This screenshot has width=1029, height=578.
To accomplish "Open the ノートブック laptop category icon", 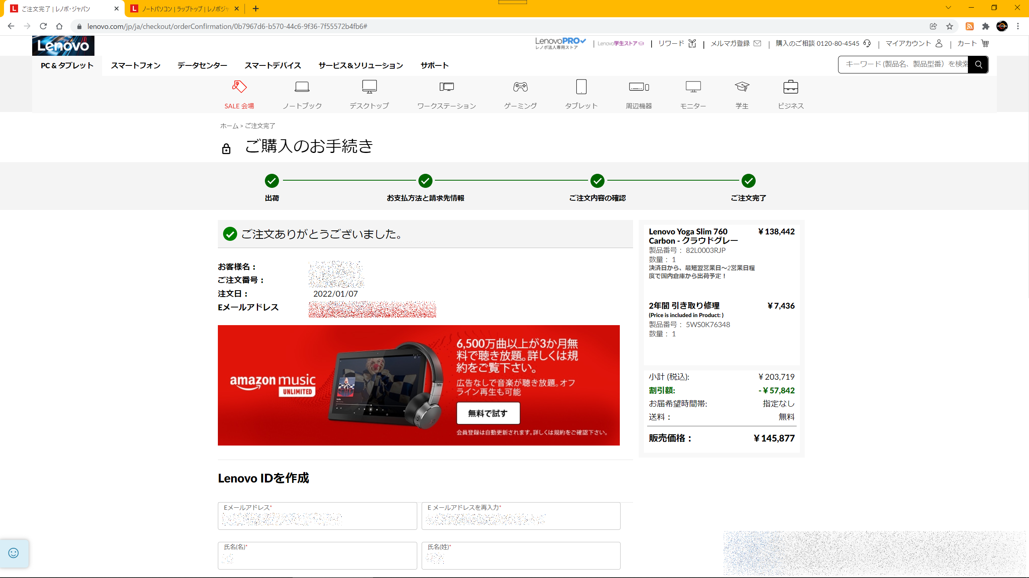I will tap(302, 87).
